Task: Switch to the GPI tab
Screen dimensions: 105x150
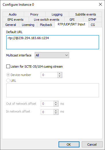Action: tap(74, 20)
